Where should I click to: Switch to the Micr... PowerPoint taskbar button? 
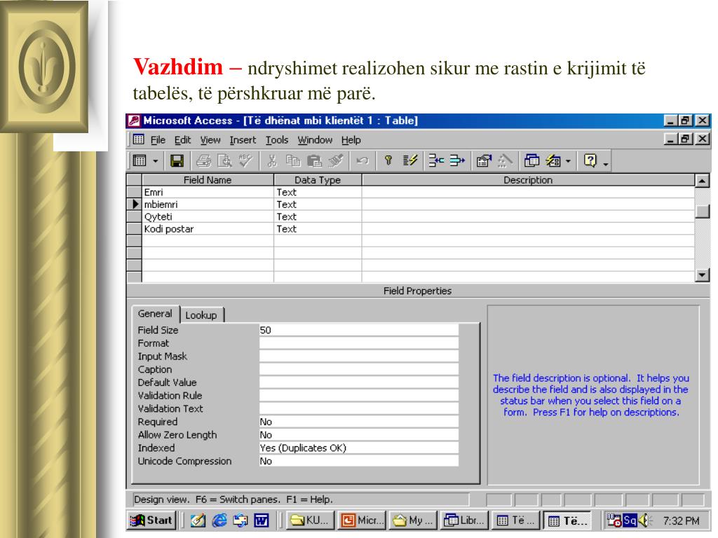click(362, 520)
